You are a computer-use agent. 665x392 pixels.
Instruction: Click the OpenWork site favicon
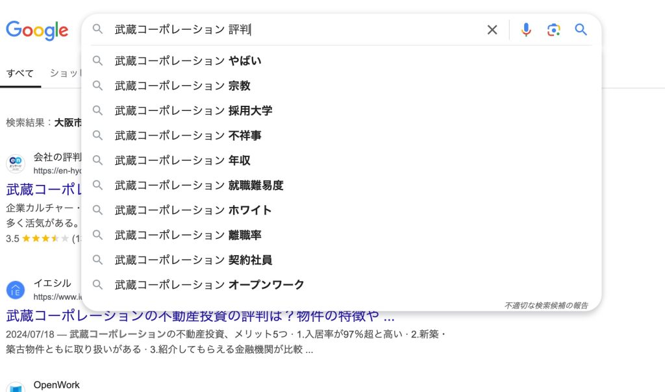[16, 387]
